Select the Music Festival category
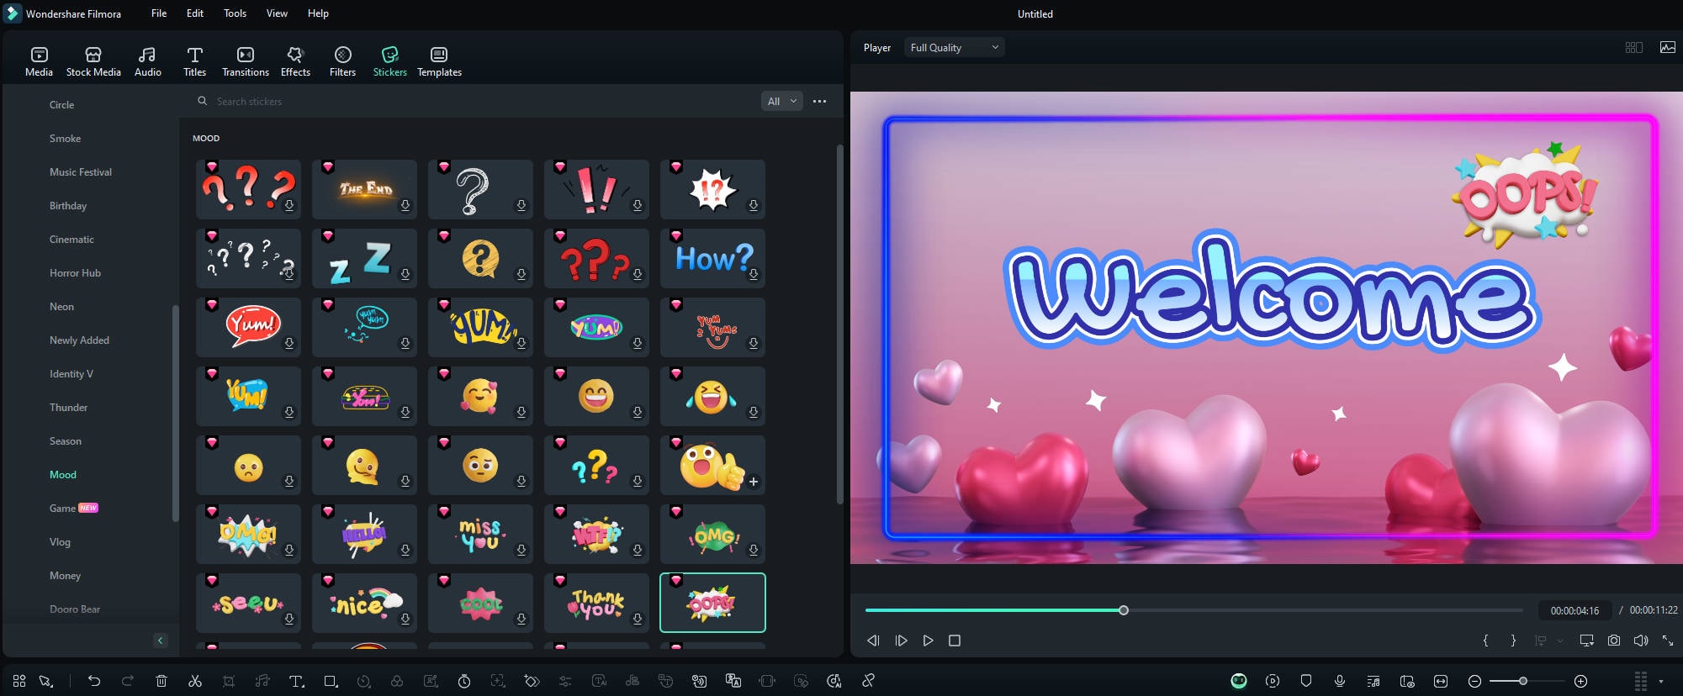Image resolution: width=1683 pixels, height=696 pixels. pos(80,172)
